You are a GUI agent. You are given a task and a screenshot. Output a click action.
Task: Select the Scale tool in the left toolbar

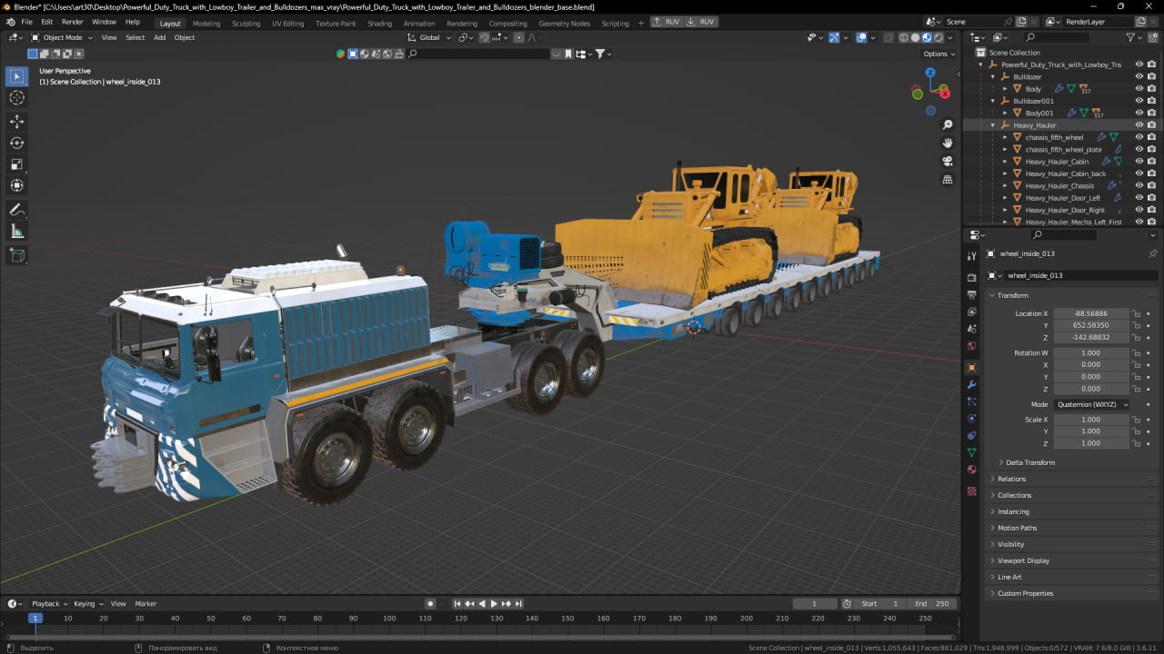(x=17, y=164)
